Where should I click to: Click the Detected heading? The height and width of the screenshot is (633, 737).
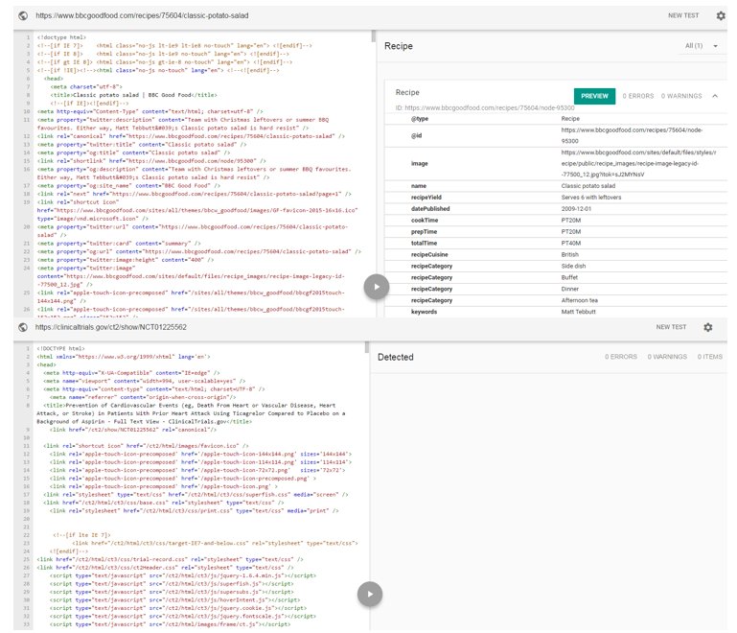pyautogui.click(x=395, y=357)
